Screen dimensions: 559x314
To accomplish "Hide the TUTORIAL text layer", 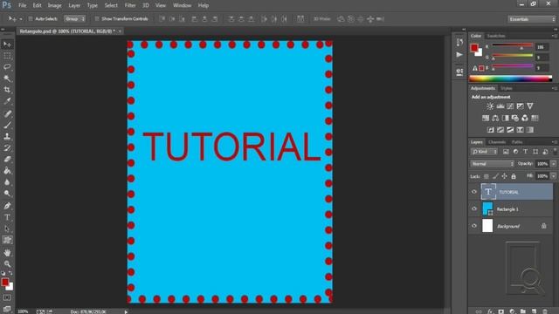I will 474,192.
